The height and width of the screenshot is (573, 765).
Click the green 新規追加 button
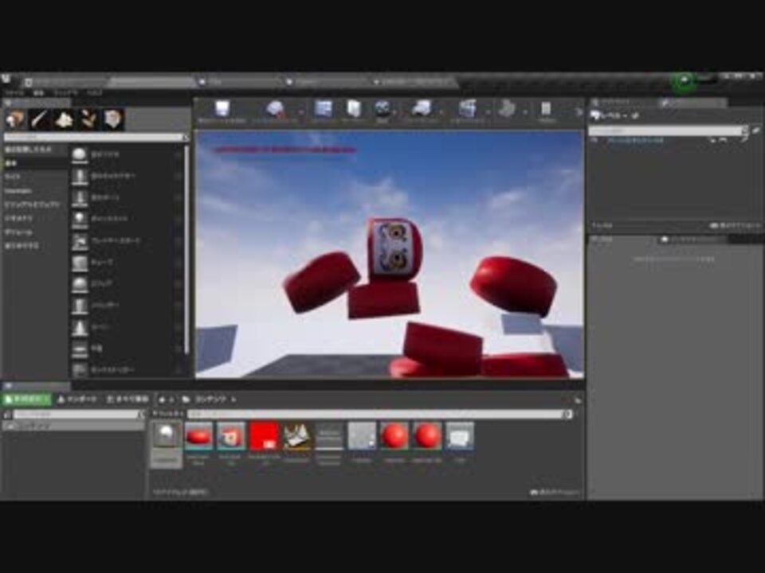tap(26, 400)
